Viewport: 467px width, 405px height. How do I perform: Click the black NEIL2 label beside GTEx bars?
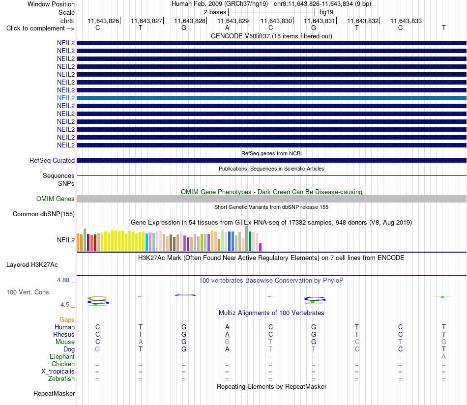(x=66, y=240)
